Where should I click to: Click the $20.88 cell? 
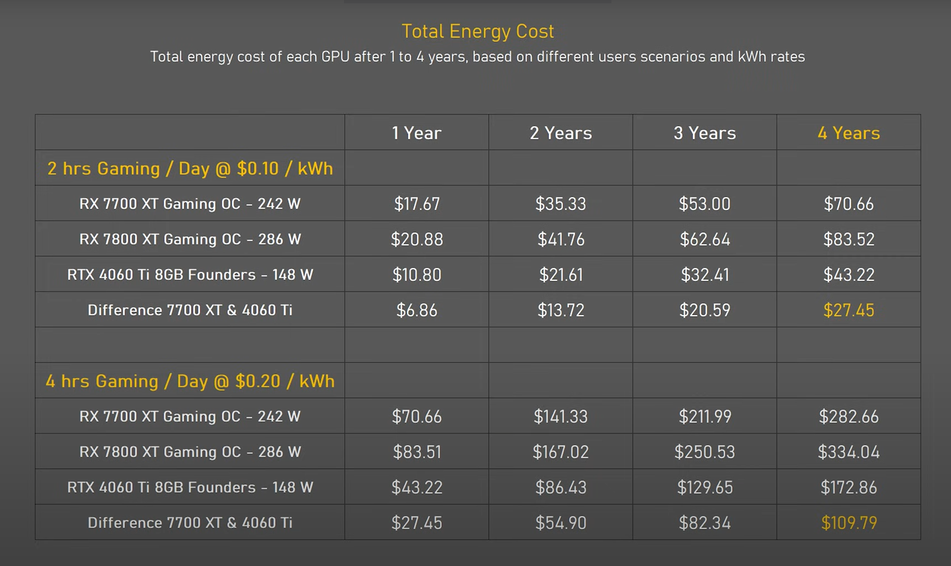[x=417, y=239]
